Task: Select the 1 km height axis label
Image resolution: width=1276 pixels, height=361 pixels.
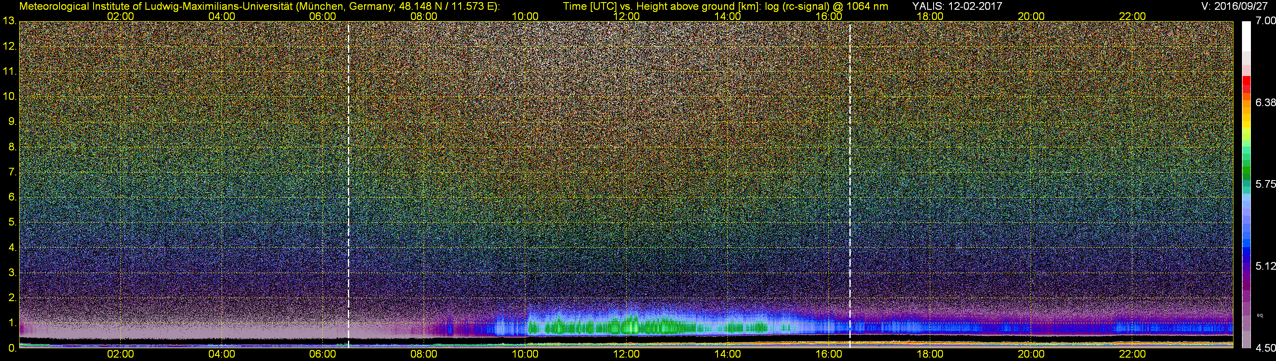Action: pyautogui.click(x=11, y=323)
